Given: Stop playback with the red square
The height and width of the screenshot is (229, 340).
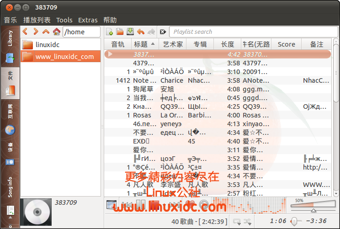Looking at the screenshot, I should click(x=155, y=205).
